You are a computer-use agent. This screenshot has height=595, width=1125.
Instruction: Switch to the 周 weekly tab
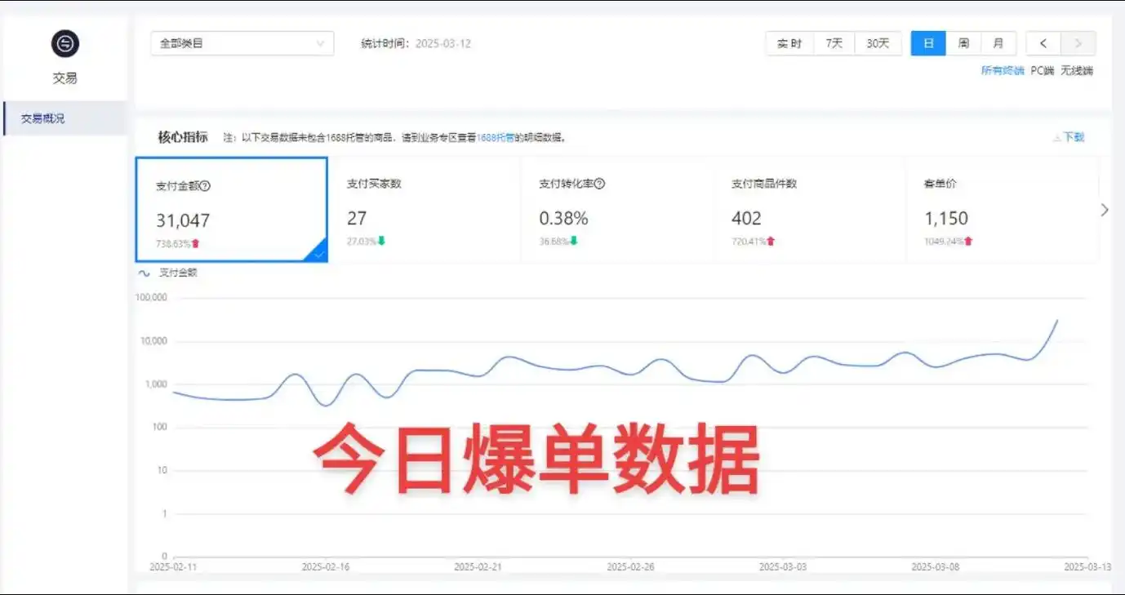tap(963, 43)
